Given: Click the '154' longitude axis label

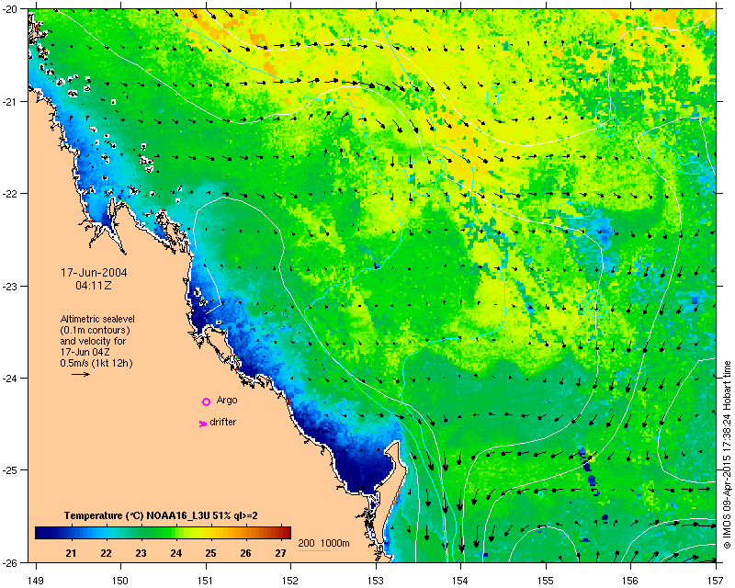Looking at the screenshot, I should (x=461, y=581).
